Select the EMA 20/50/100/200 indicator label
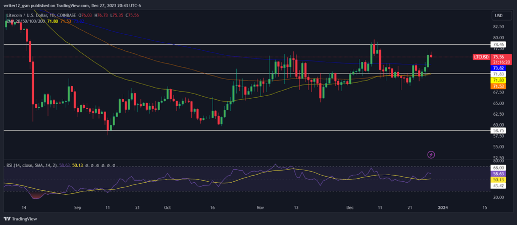 point(26,21)
